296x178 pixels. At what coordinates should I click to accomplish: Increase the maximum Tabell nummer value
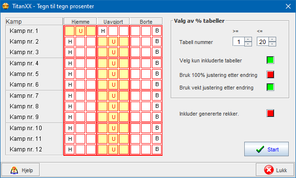(272, 40)
